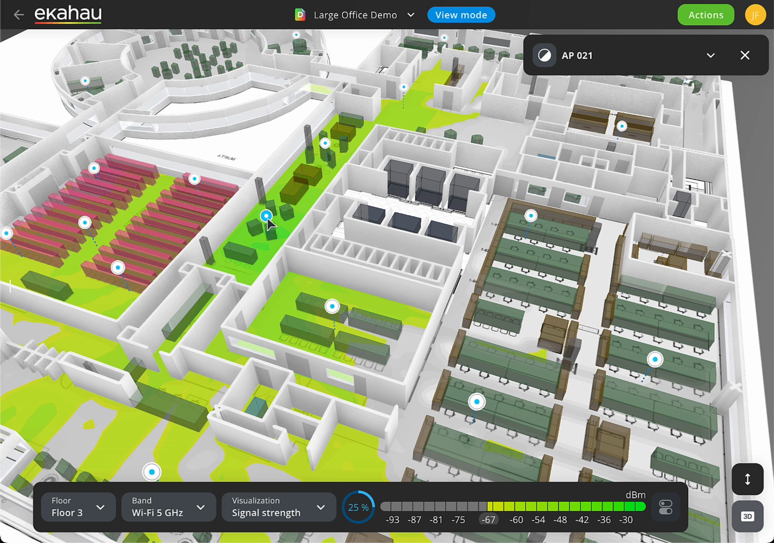Click the -93 dBm legend label
774x543 pixels.
pyautogui.click(x=393, y=520)
